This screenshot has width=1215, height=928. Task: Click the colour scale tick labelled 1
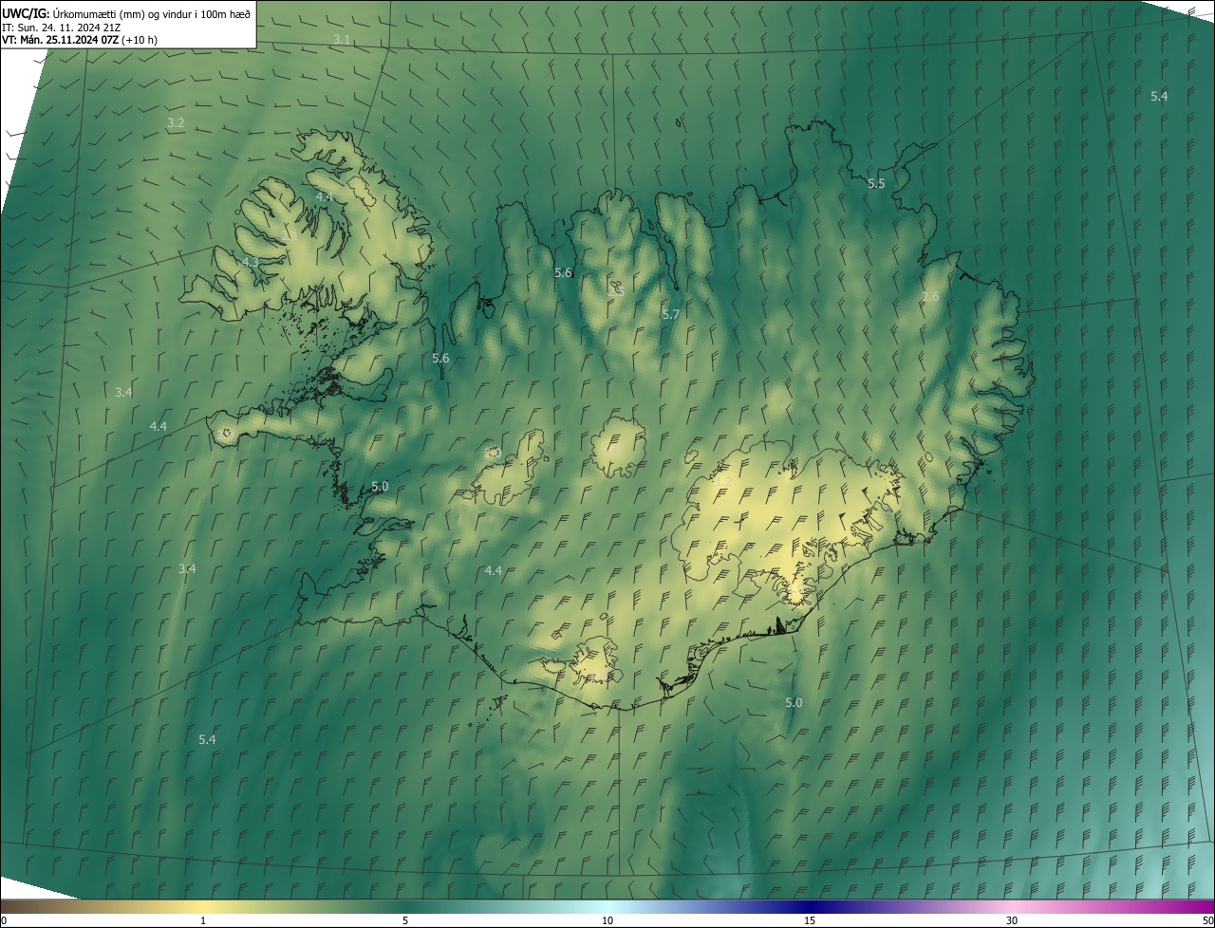tap(203, 920)
